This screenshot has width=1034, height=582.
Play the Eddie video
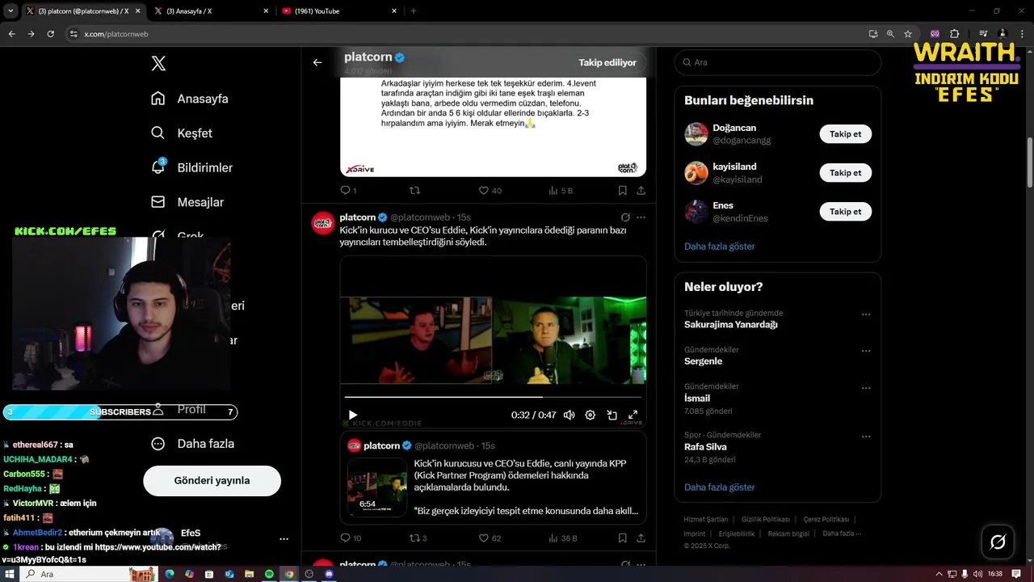click(353, 415)
